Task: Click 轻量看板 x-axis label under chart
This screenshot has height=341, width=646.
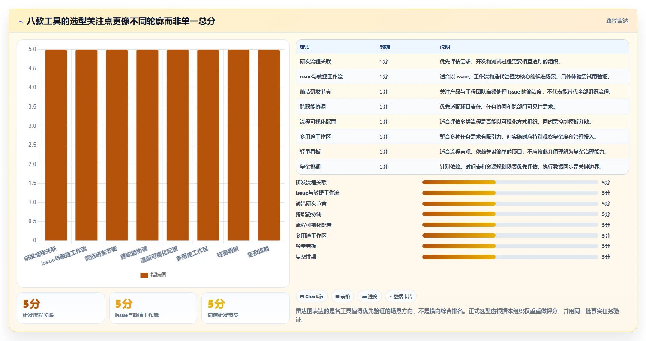Action: pyautogui.click(x=228, y=252)
